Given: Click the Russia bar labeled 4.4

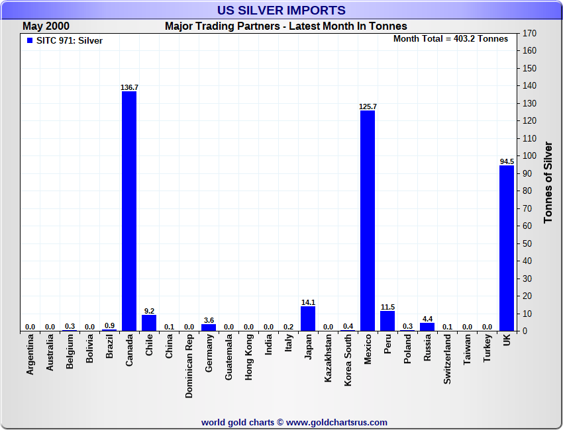Looking at the screenshot, I should 427,327.
